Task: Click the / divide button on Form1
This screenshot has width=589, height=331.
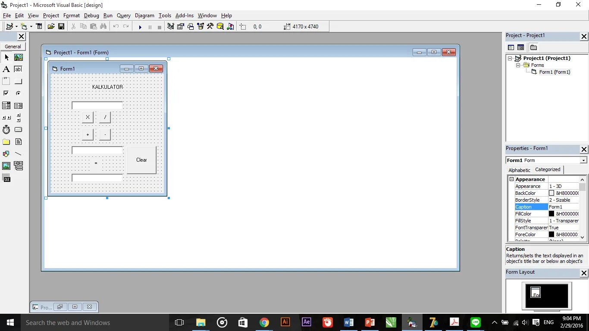Action: click(x=105, y=117)
